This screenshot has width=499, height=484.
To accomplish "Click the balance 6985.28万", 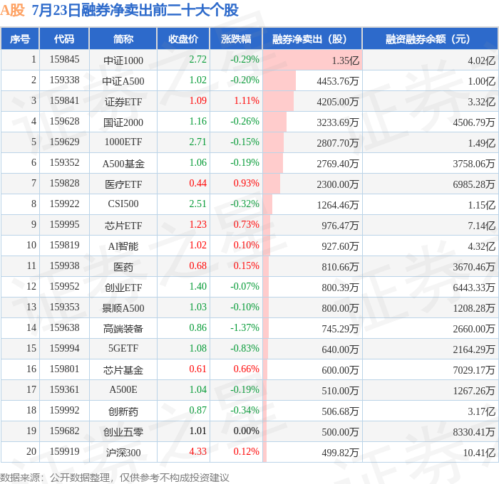I will (x=474, y=184).
